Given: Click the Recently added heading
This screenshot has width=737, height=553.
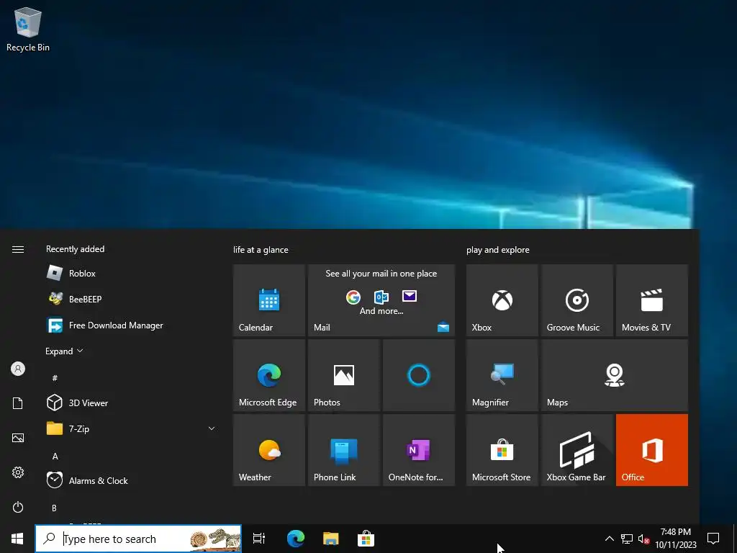Looking at the screenshot, I should point(75,249).
